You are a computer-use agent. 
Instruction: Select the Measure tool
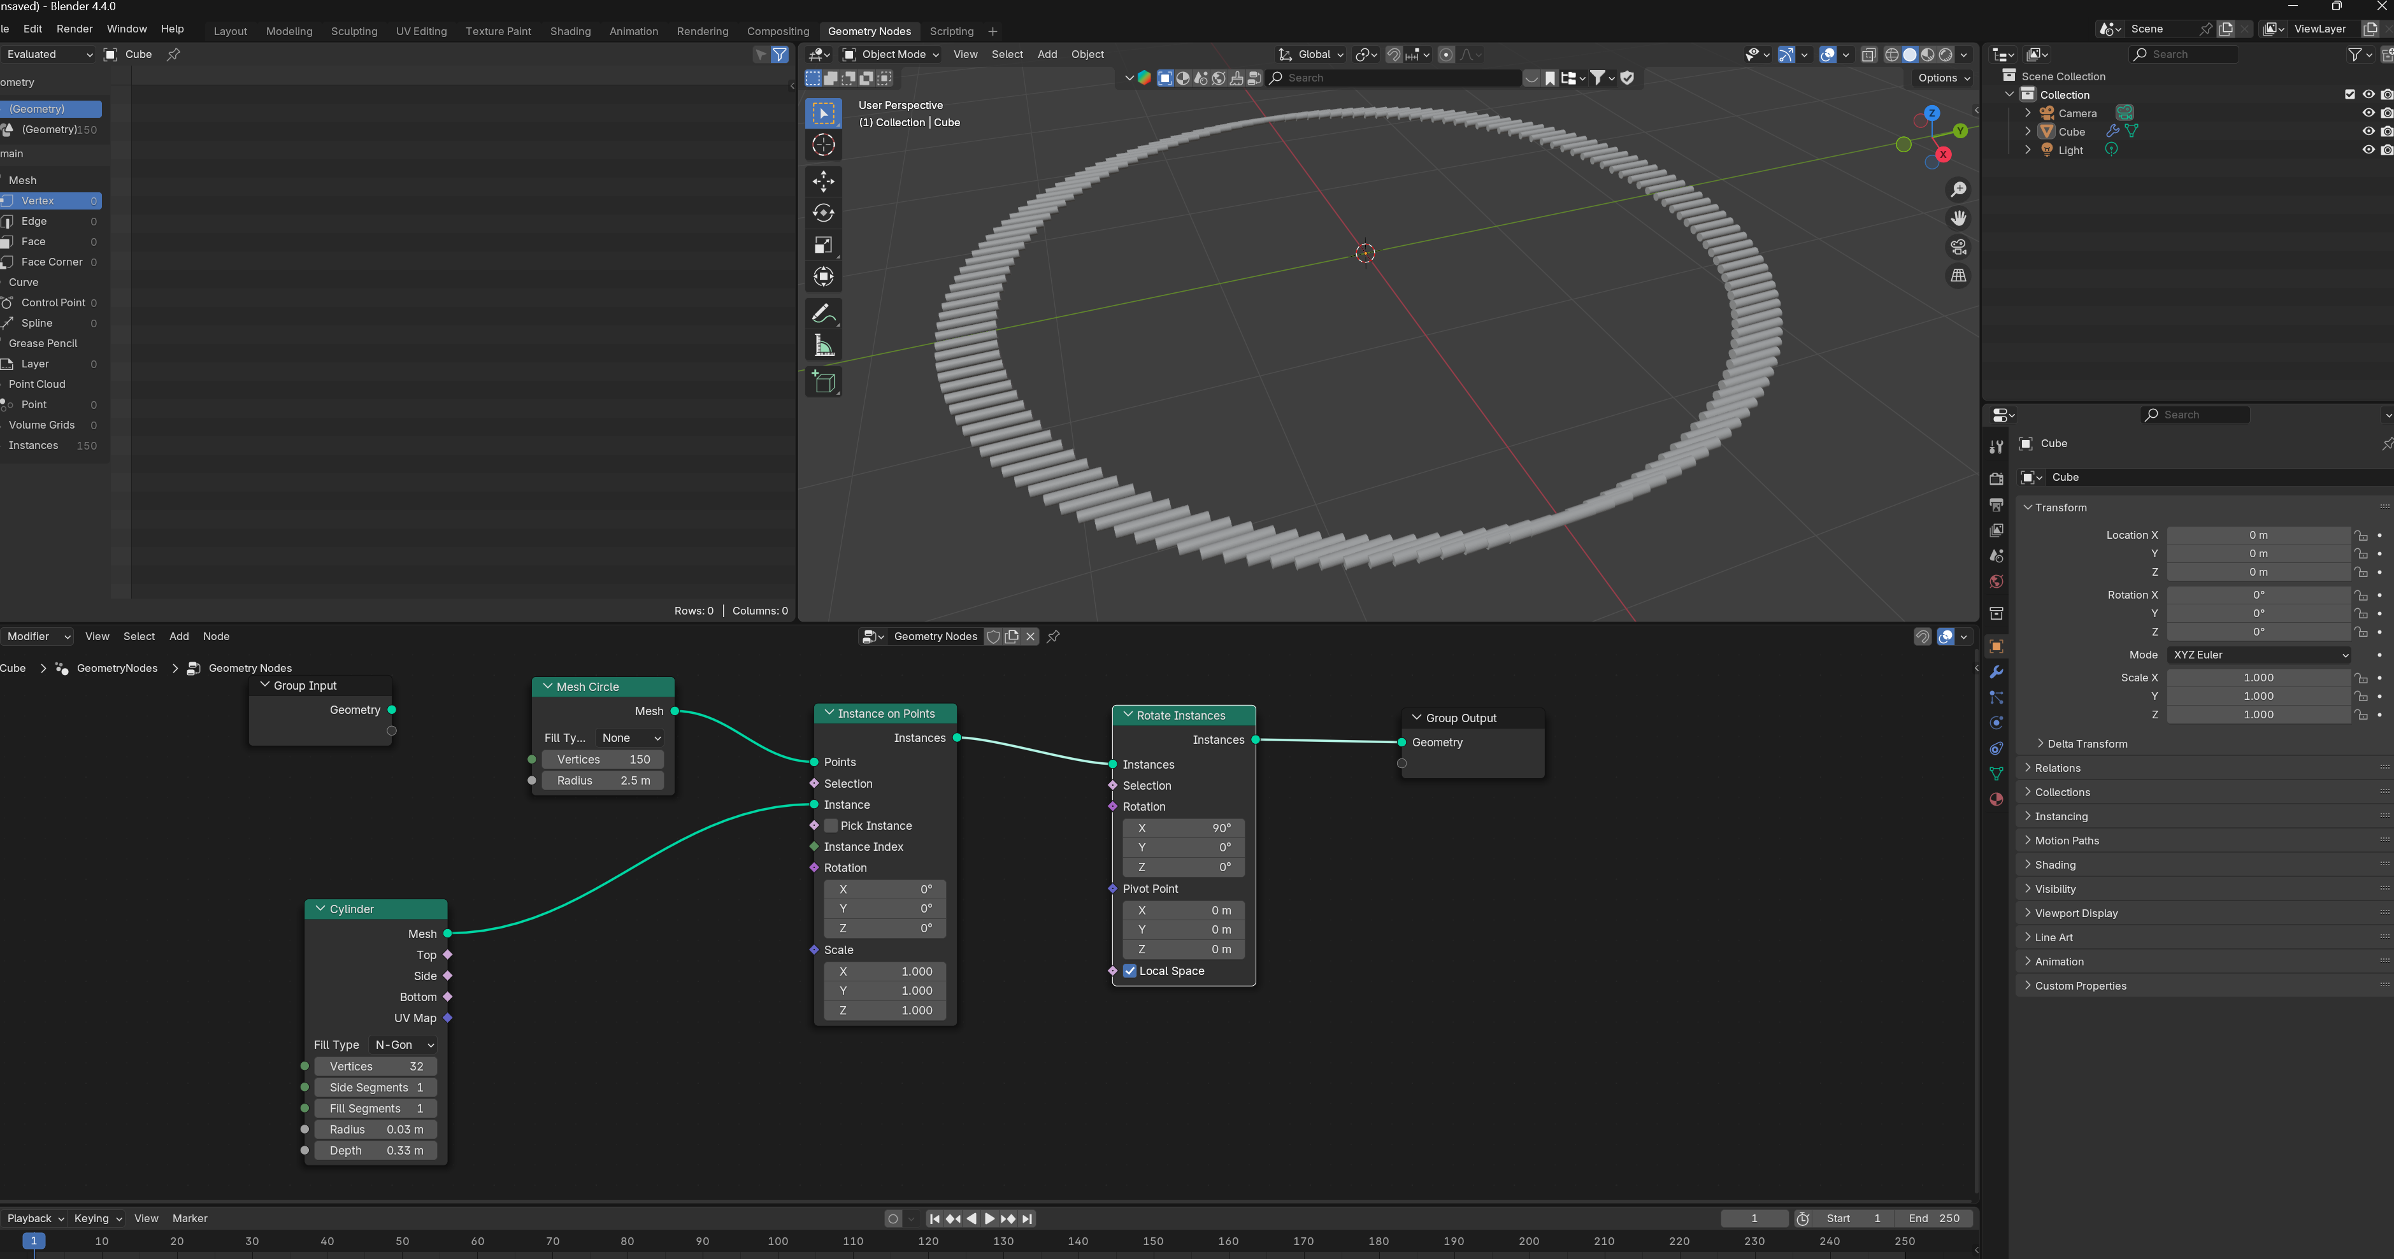click(x=822, y=346)
